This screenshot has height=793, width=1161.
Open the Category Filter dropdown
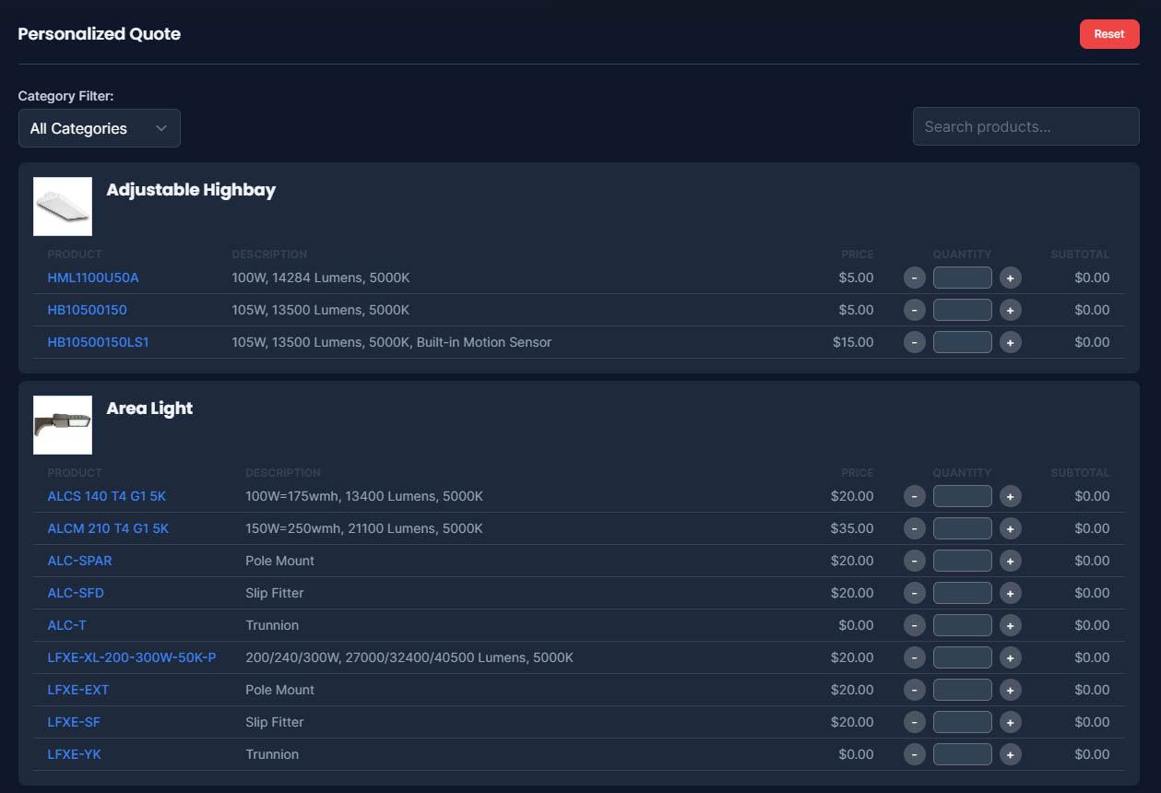(x=100, y=128)
